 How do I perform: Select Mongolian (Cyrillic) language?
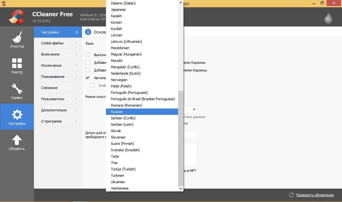point(142,67)
